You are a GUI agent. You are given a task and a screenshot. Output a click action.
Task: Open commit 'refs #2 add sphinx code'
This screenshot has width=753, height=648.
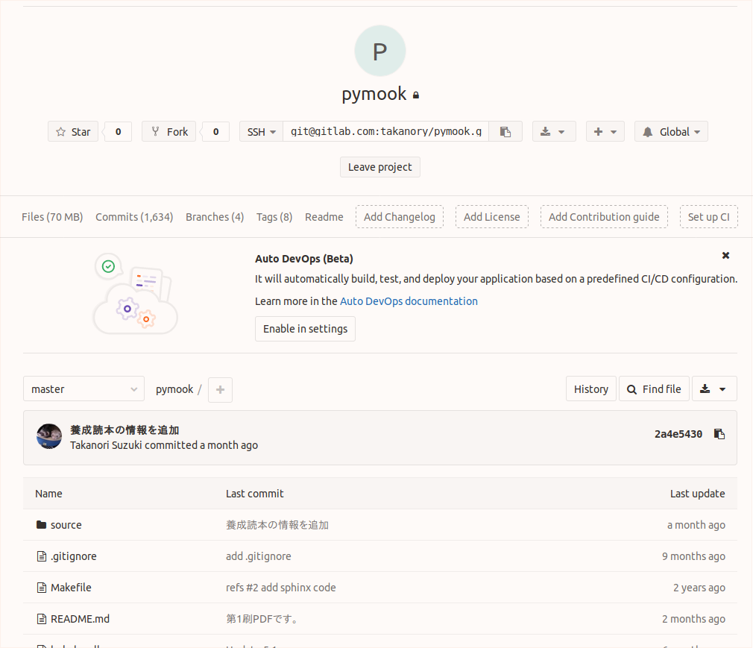pos(281,588)
